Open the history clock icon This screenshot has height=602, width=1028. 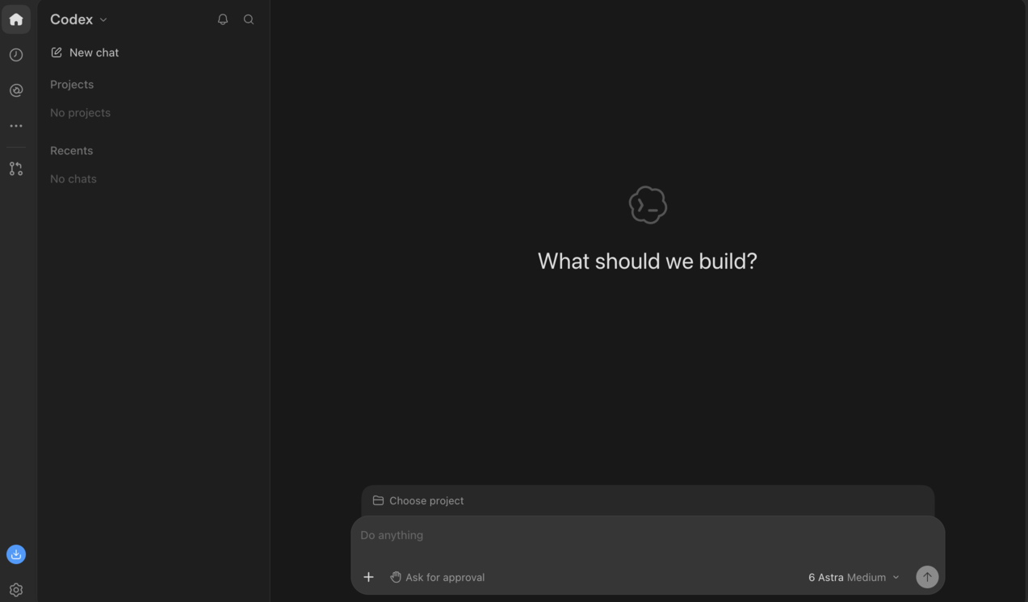[16, 55]
